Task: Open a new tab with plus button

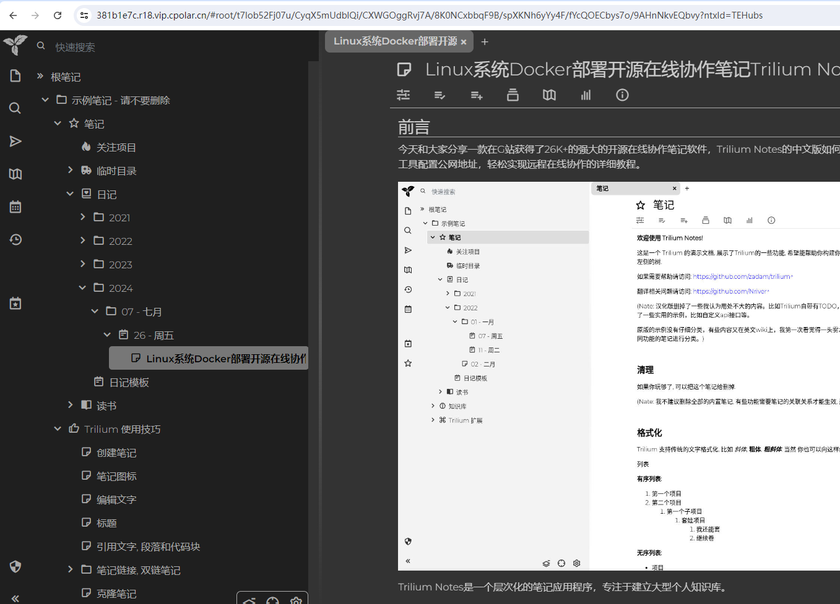Action: (485, 42)
